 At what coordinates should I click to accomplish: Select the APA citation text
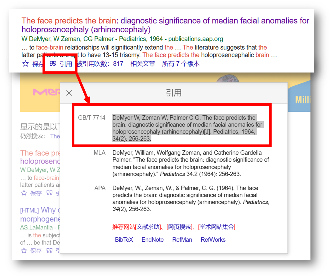coord(190,198)
